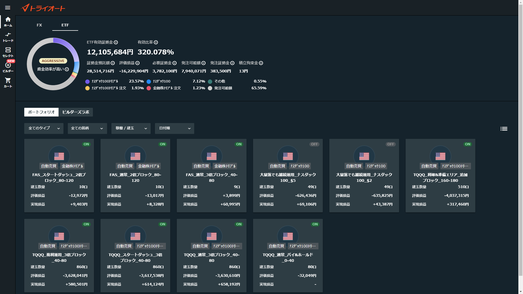
Task: Select the ETF tab
Action: coord(65,25)
